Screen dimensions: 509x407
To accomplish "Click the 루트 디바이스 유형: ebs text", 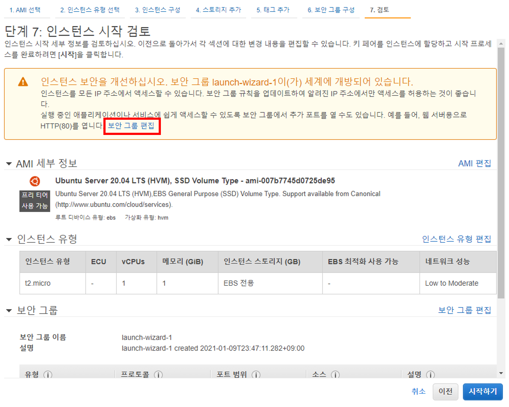I will tap(85, 217).
